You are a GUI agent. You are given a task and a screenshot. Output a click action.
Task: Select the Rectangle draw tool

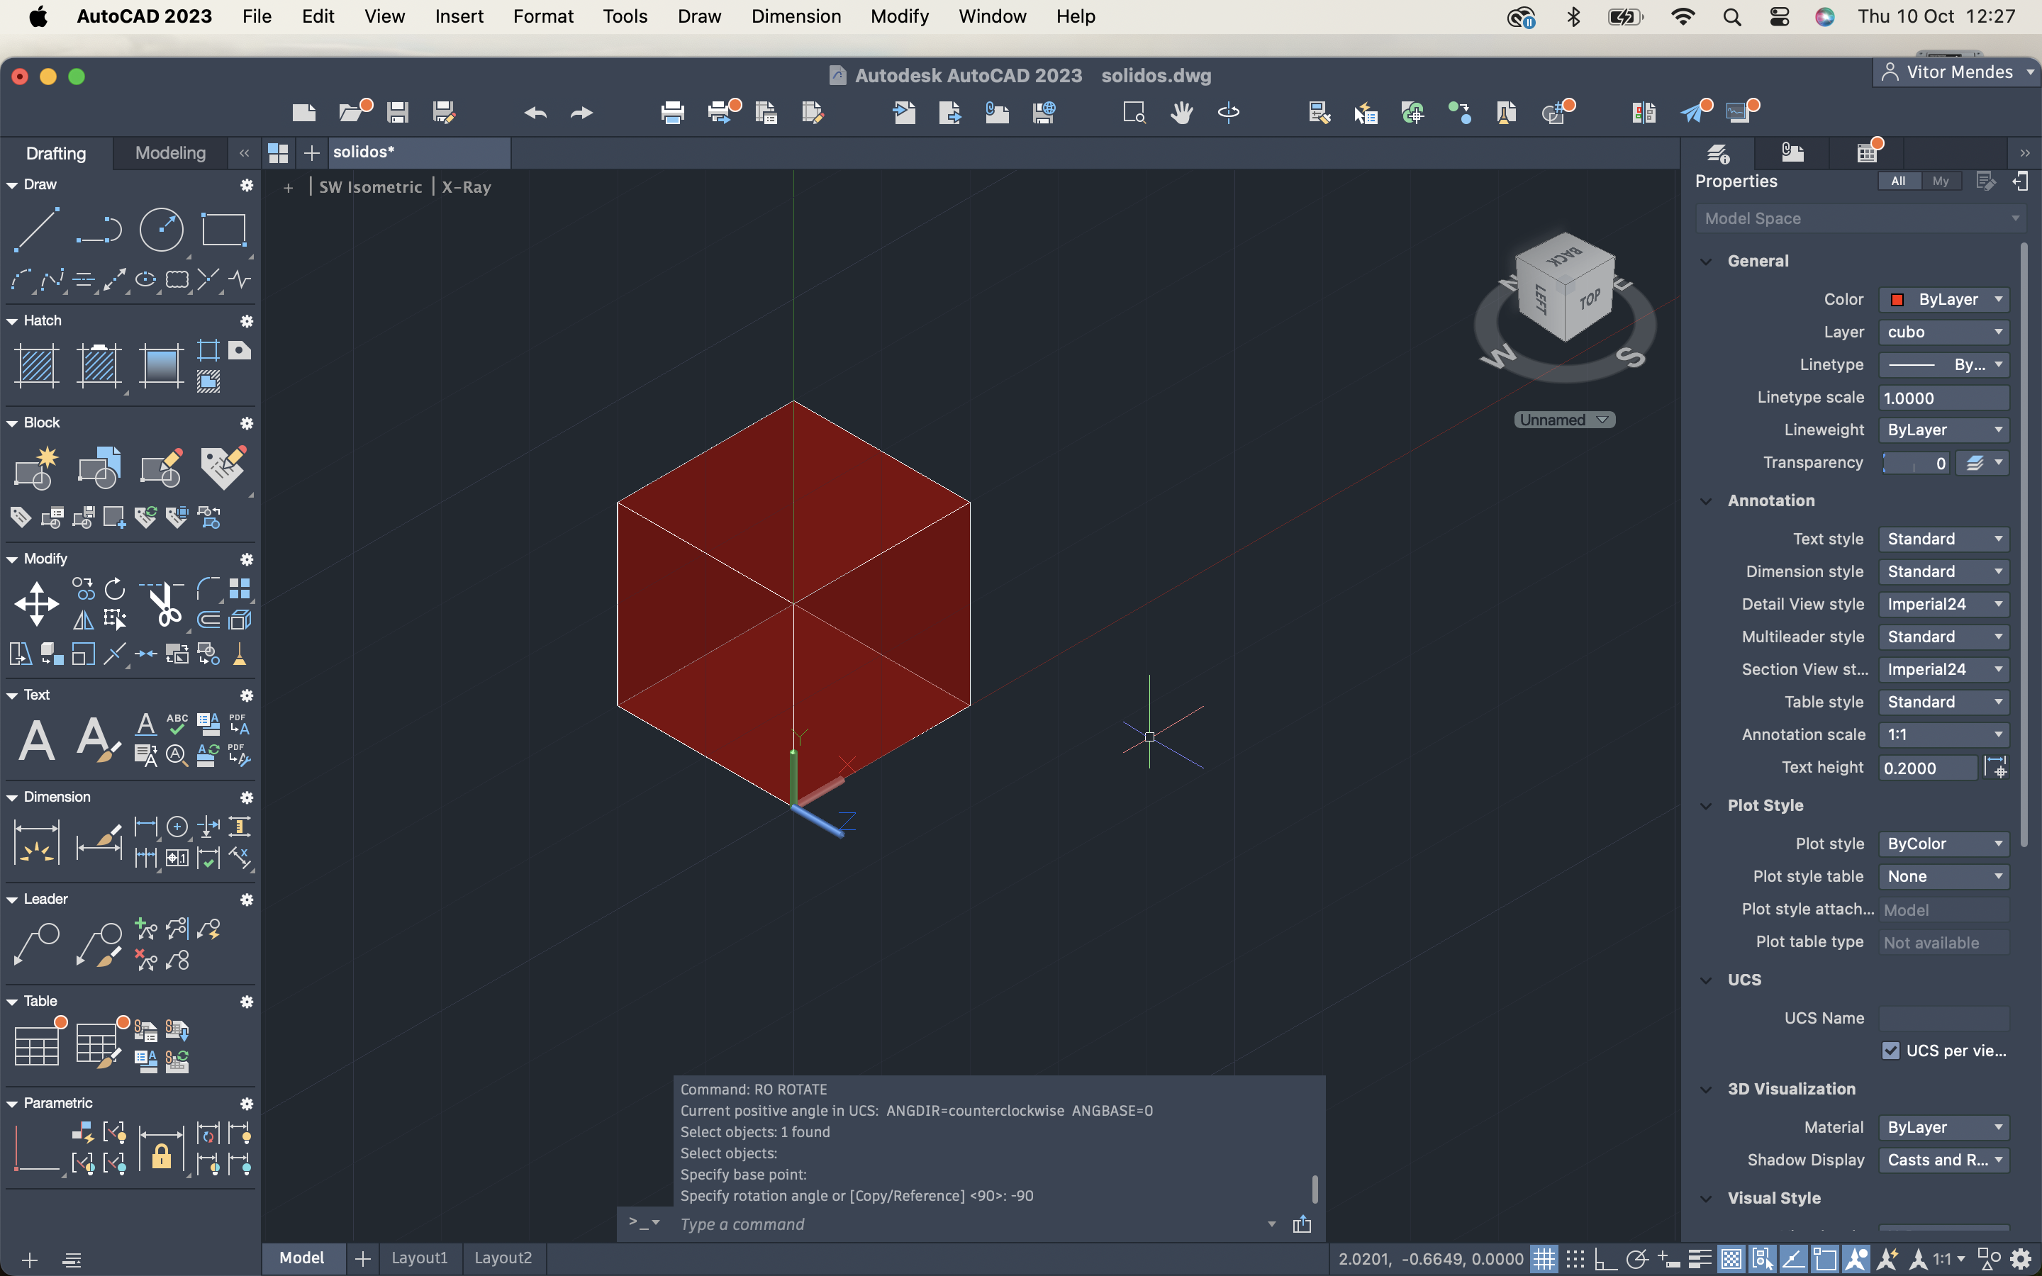click(x=223, y=229)
